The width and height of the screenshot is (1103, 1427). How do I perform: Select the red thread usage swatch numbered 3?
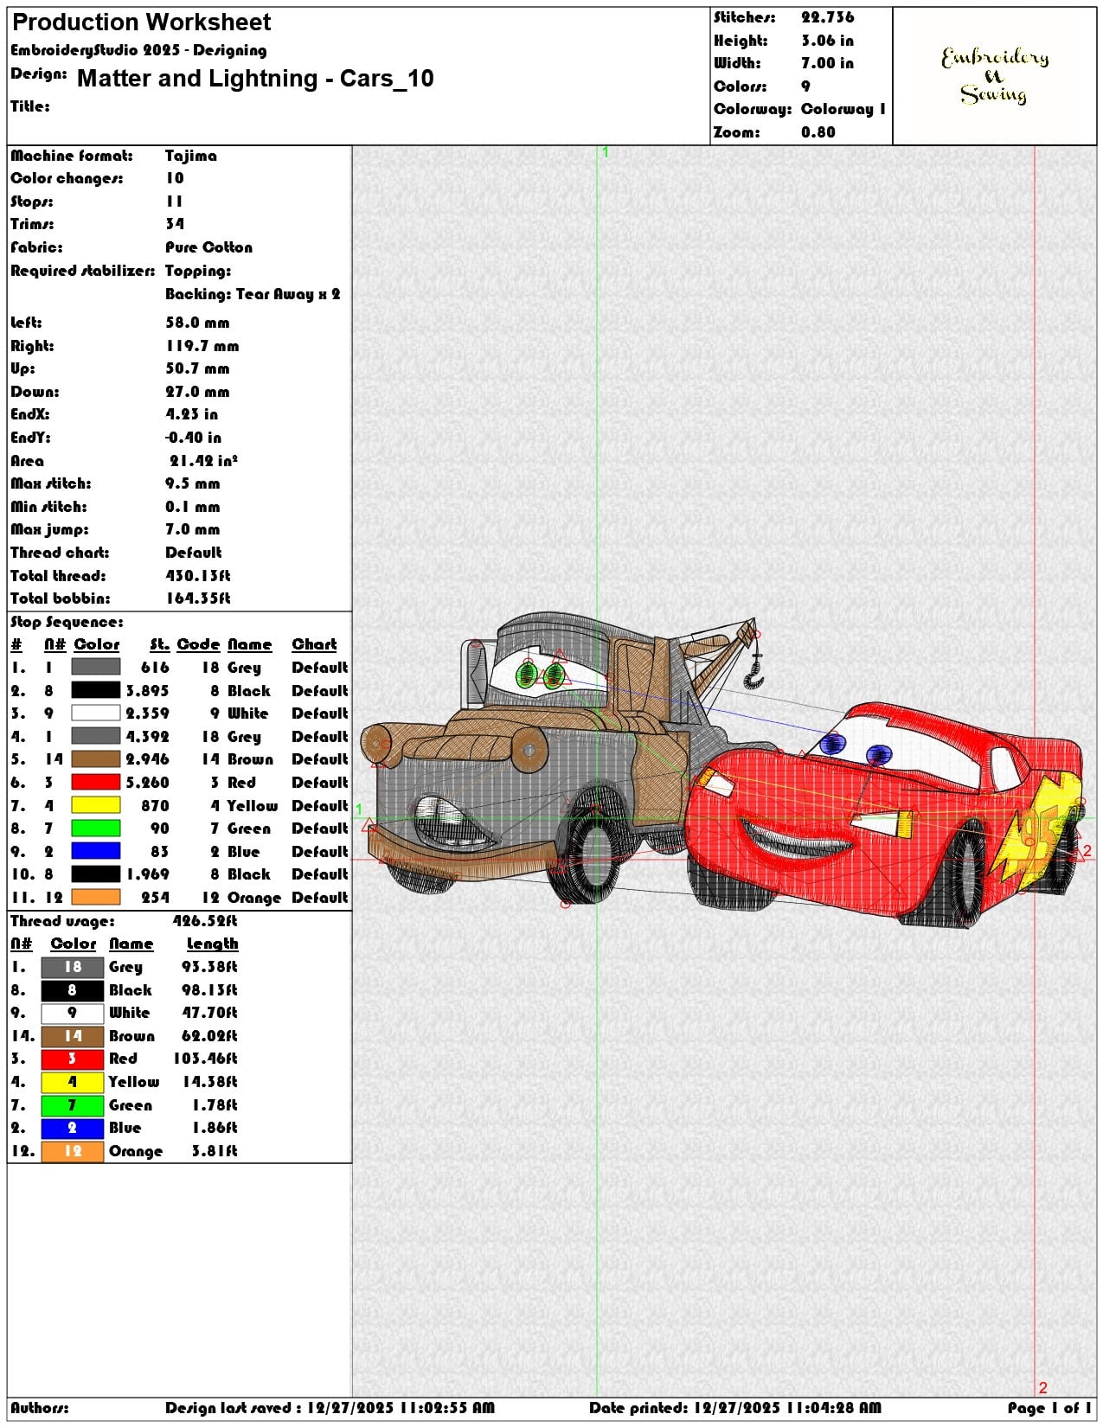[x=72, y=1059]
